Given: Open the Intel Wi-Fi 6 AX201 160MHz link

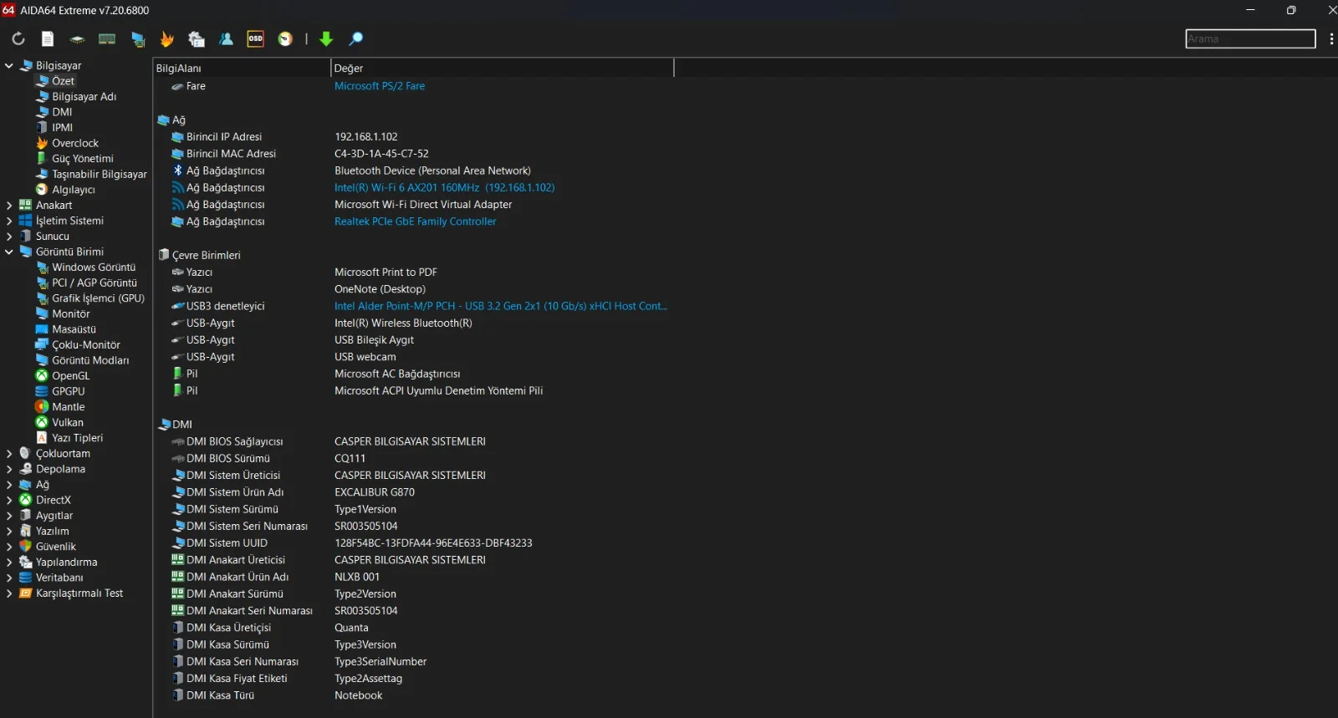Looking at the screenshot, I should (x=445, y=187).
